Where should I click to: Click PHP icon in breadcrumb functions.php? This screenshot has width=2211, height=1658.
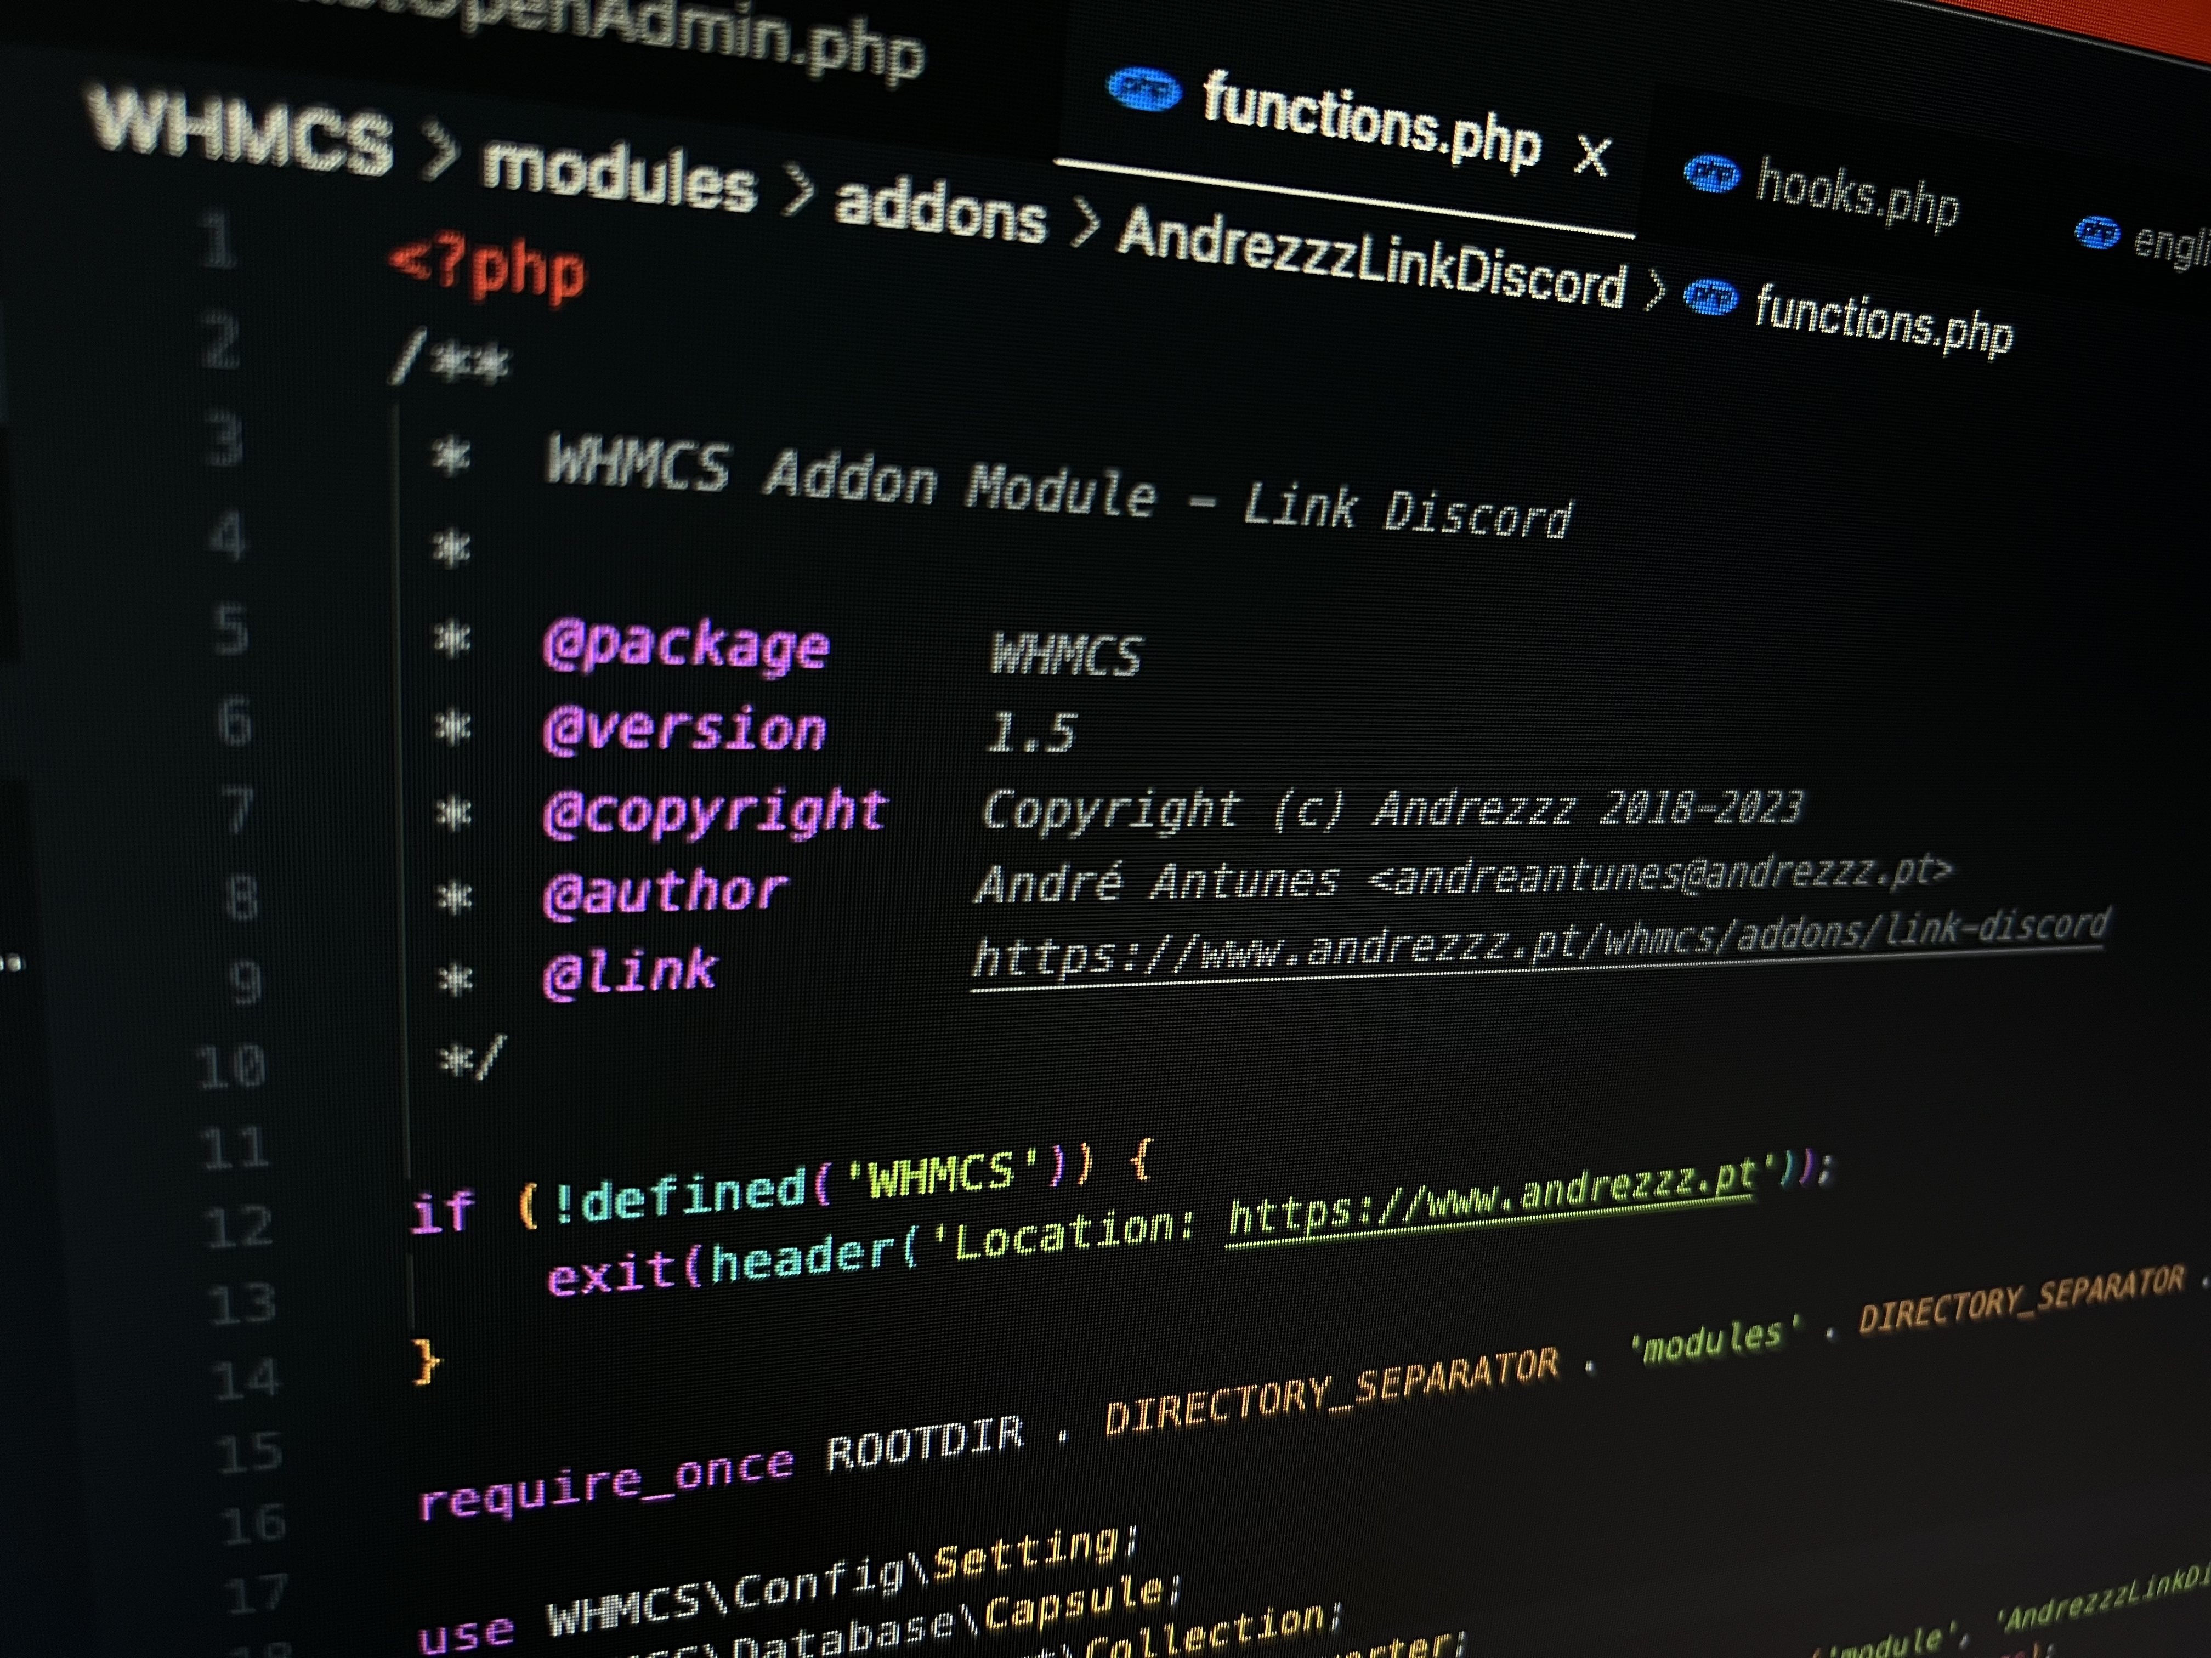[1710, 297]
